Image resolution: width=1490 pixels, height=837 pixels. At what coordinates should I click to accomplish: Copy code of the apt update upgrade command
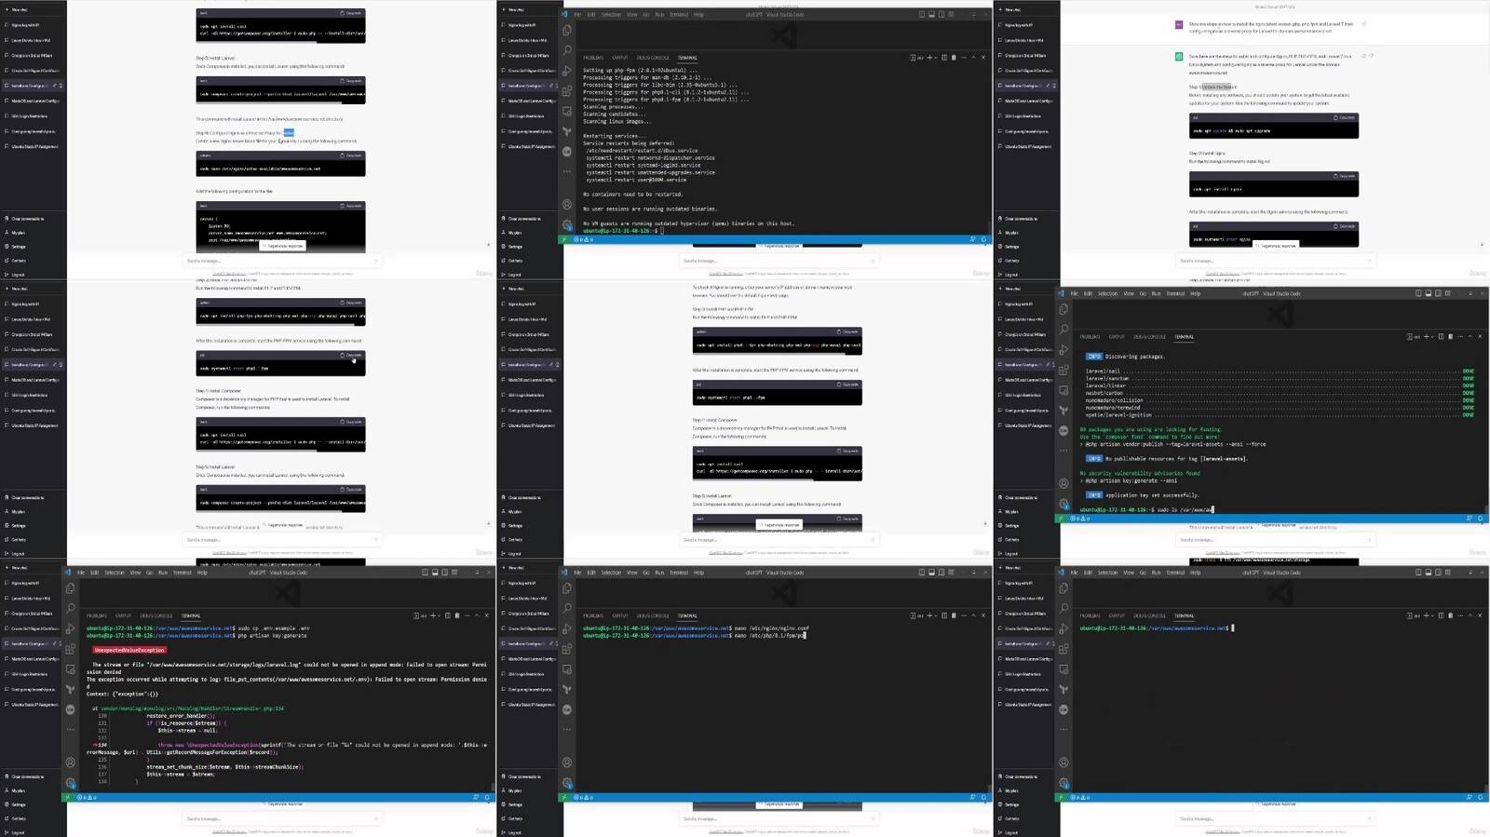coord(1345,117)
